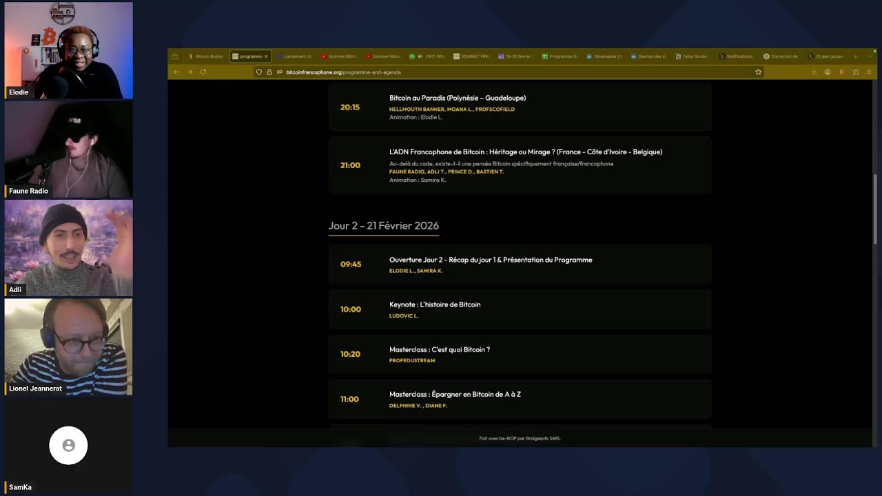This screenshot has width=882, height=496.
Task: Click 'Keynote : L'histoire de Bitcoin' title
Action: point(435,304)
